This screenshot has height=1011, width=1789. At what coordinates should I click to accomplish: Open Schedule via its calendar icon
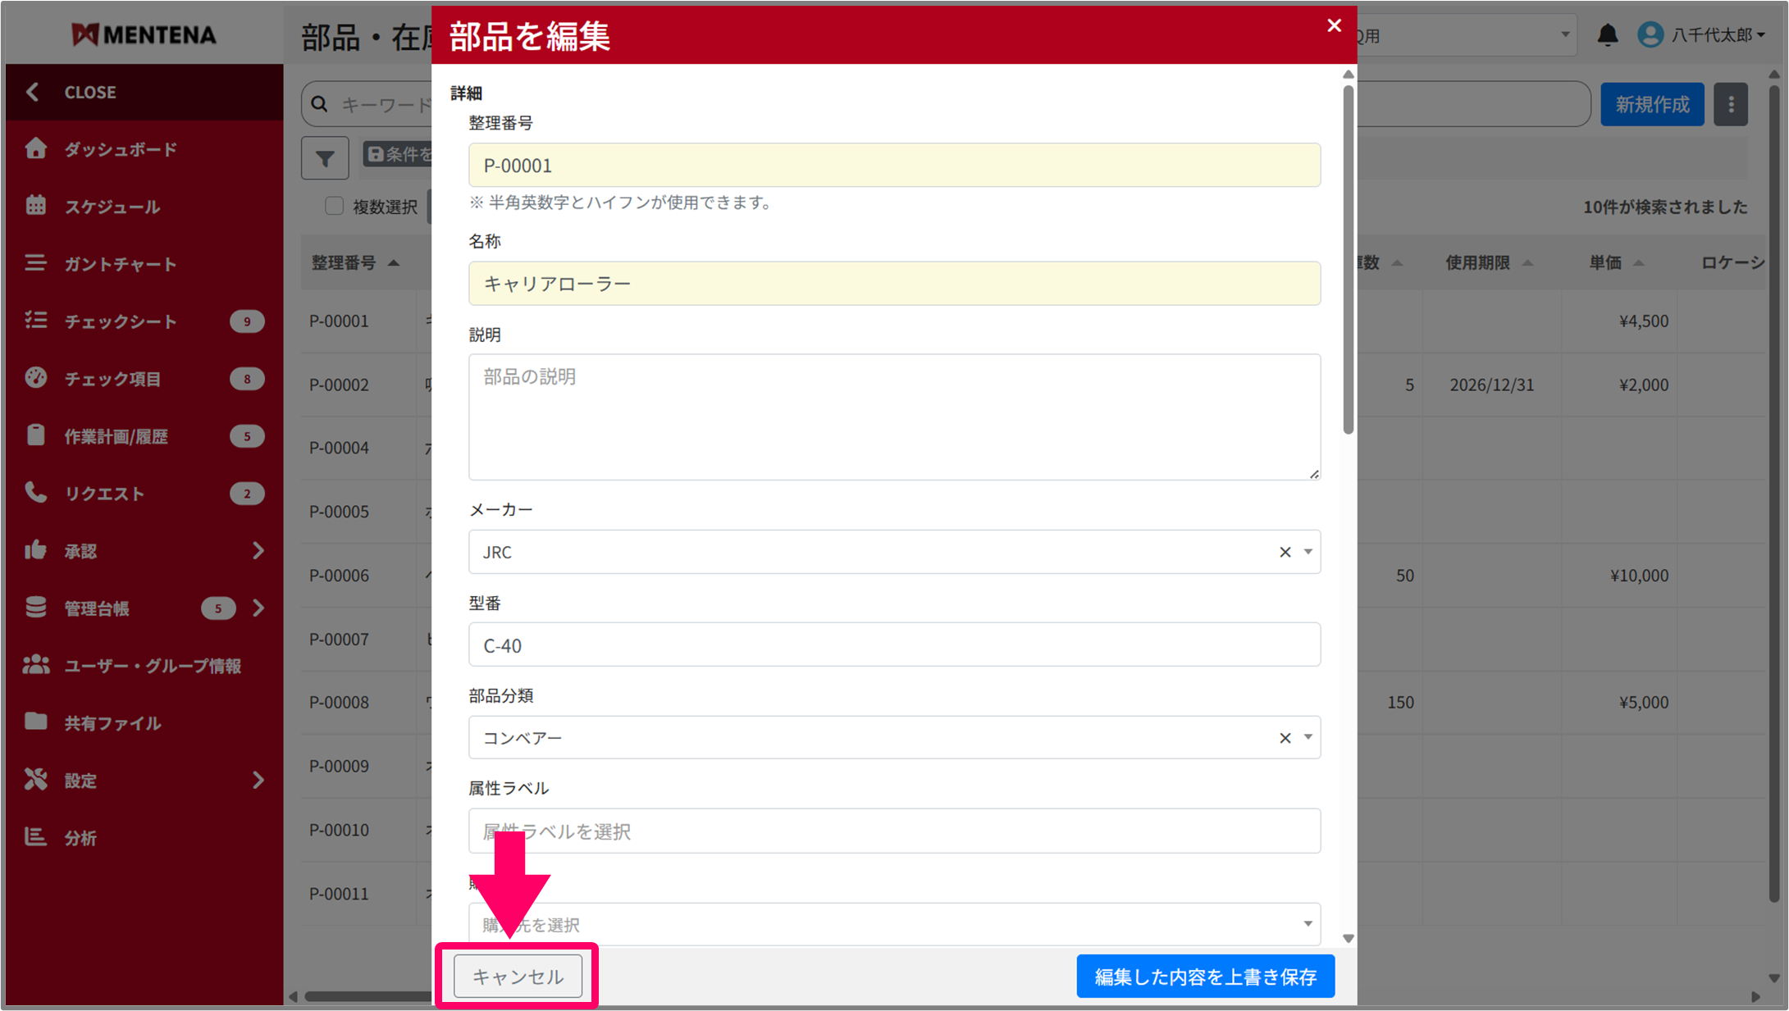coord(35,206)
